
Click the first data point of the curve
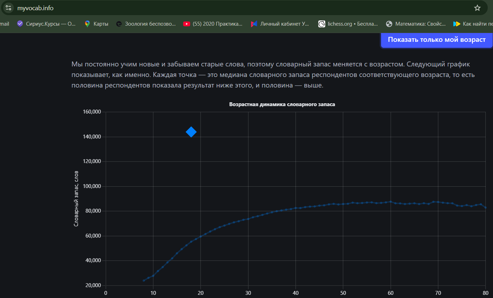pyautogui.click(x=144, y=280)
